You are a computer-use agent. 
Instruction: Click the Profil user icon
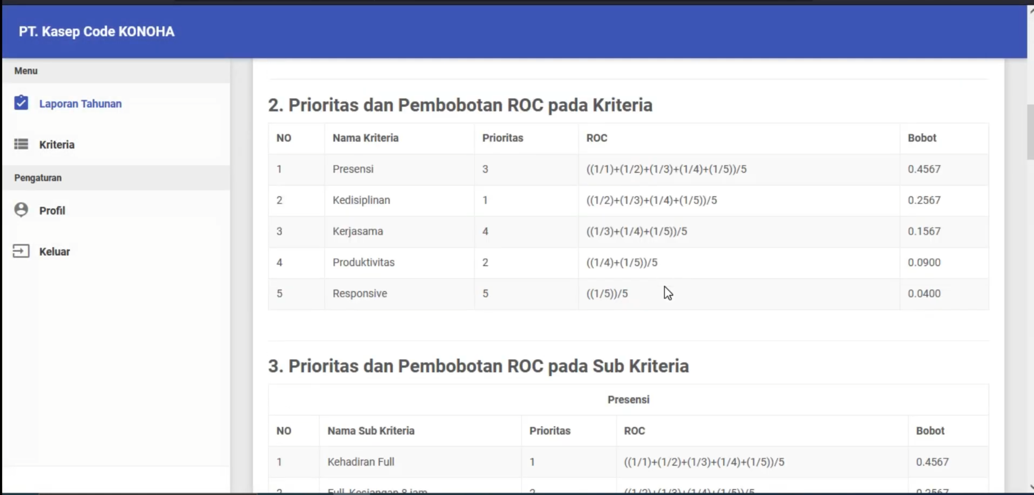[x=21, y=210]
